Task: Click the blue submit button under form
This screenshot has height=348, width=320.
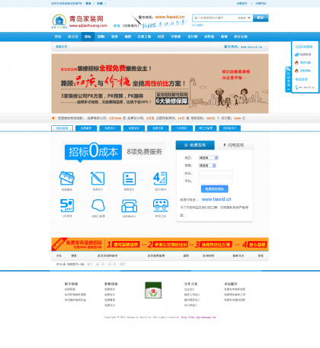Action: click(x=215, y=189)
